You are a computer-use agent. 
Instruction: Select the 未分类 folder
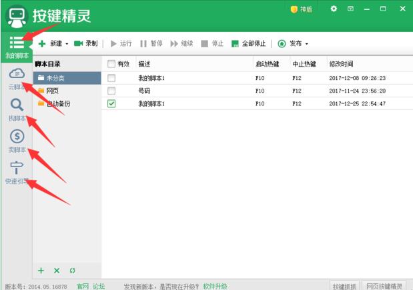point(67,78)
